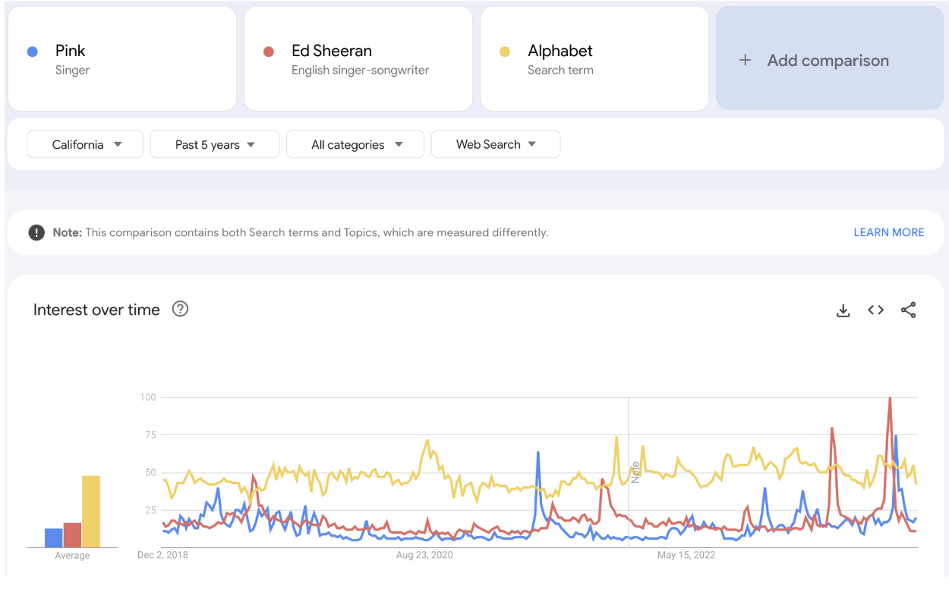
Task: Select the Alphabet search term card
Action: pos(594,59)
